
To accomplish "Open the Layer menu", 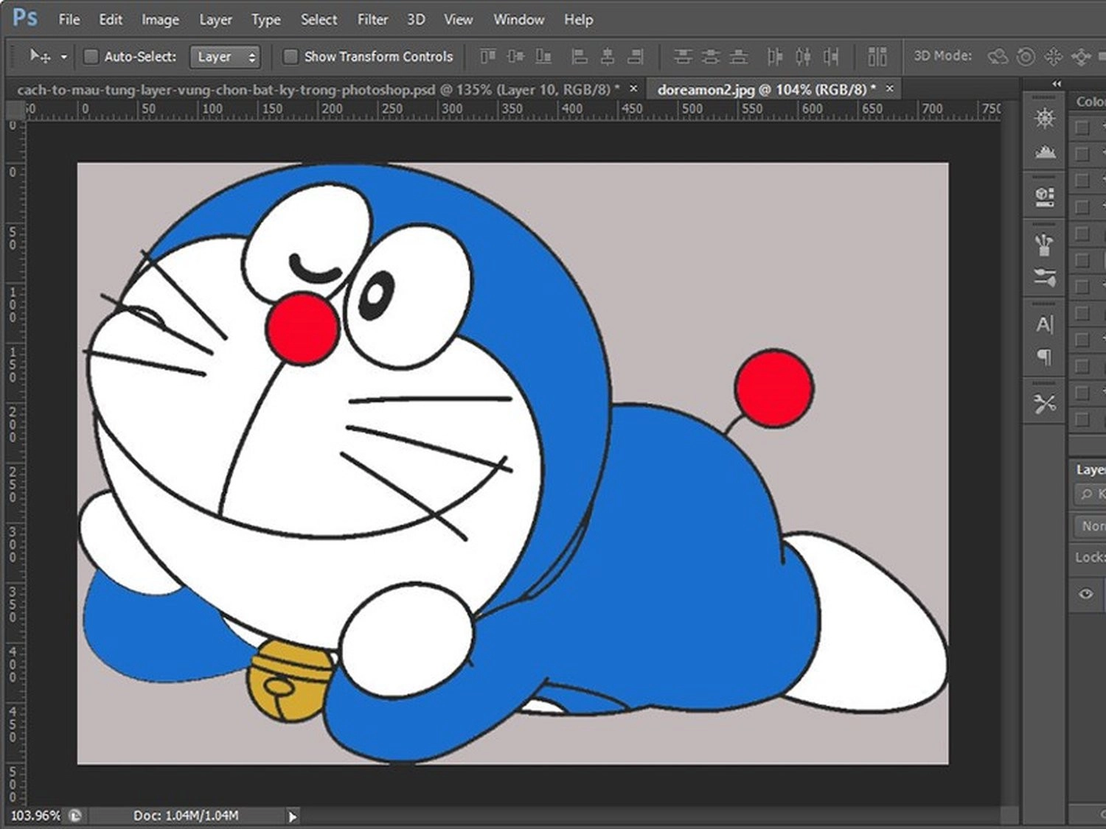I will (x=215, y=19).
